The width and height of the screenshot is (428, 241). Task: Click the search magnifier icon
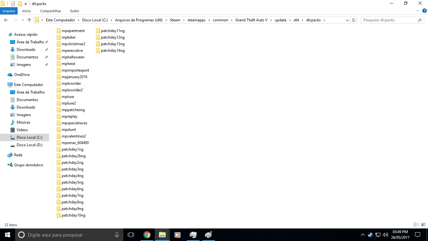[420, 20]
